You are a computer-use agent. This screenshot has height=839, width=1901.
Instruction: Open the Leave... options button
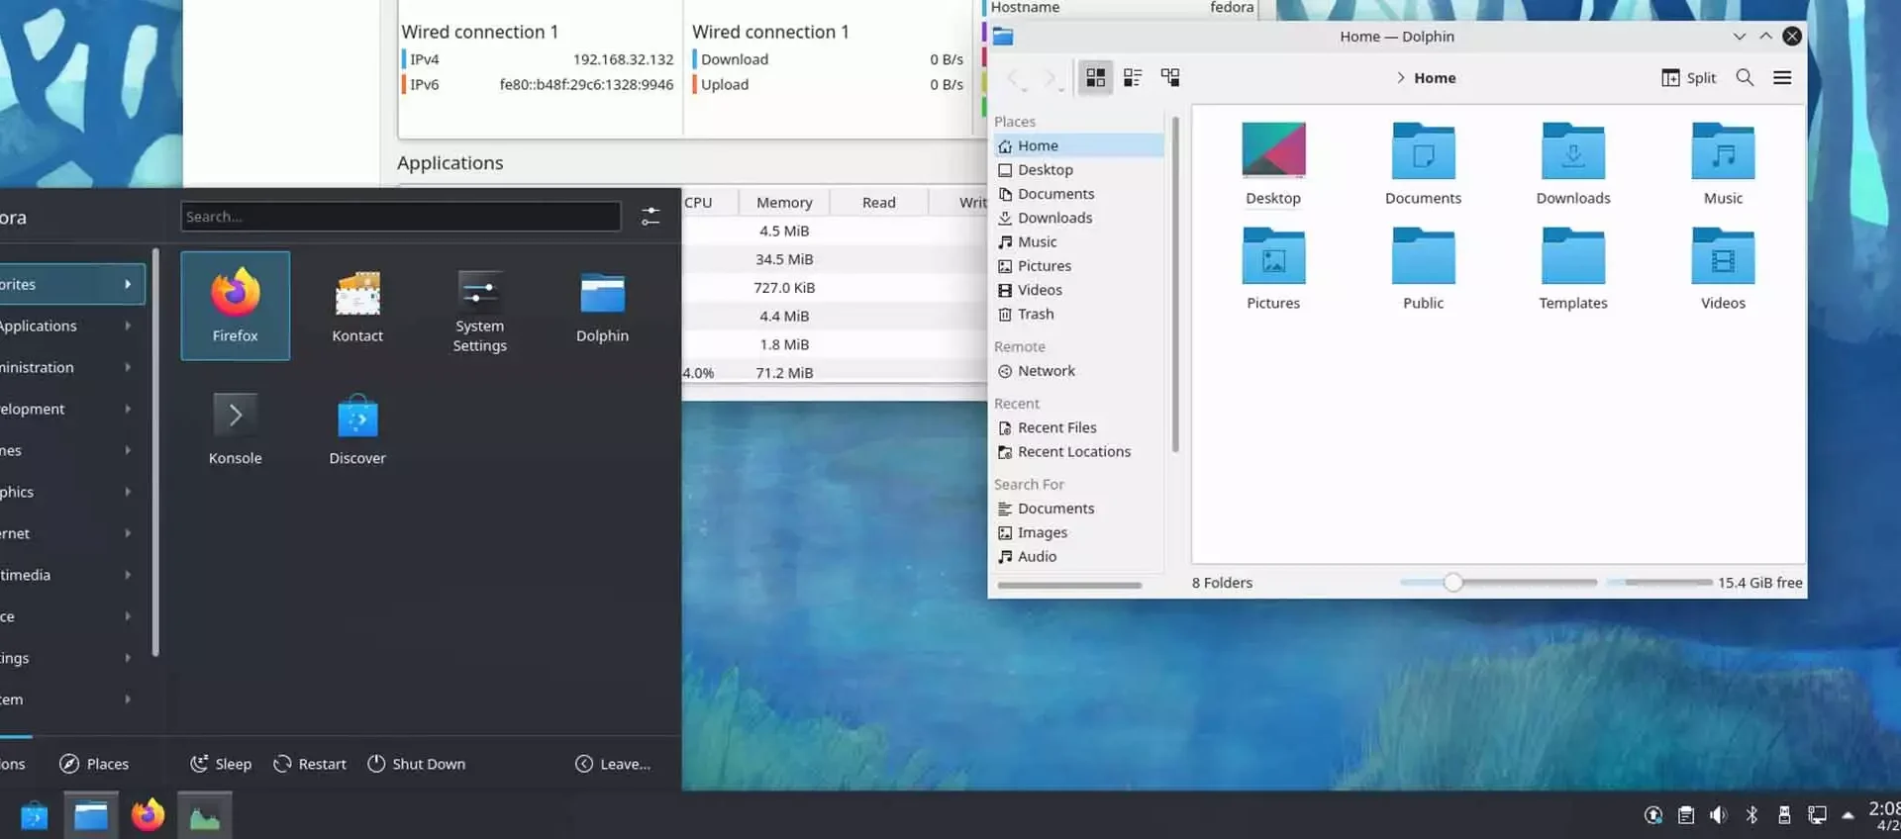coord(613,764)
